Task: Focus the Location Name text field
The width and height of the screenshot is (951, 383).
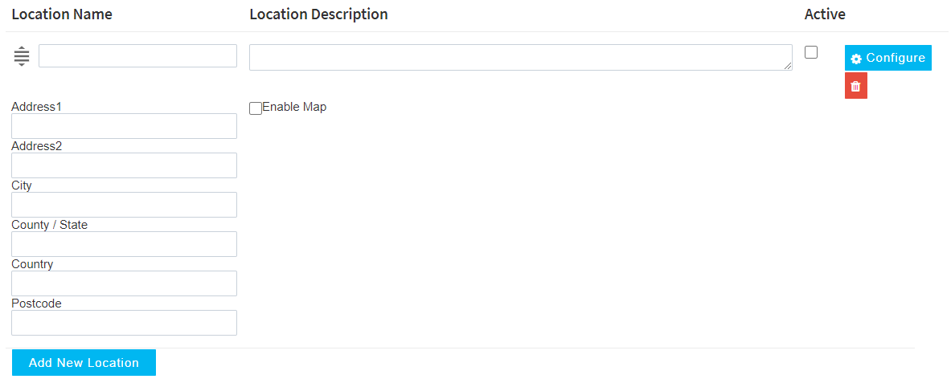Action: [137, 56]
